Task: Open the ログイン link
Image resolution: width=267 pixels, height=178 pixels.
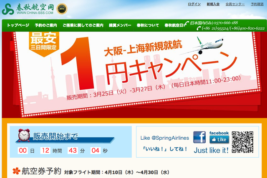Action: click(194, 4)
